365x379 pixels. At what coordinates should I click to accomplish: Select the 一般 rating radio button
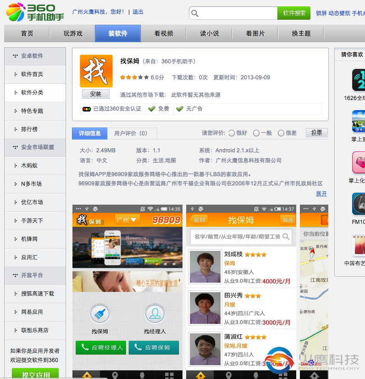(x=256, y=133)
